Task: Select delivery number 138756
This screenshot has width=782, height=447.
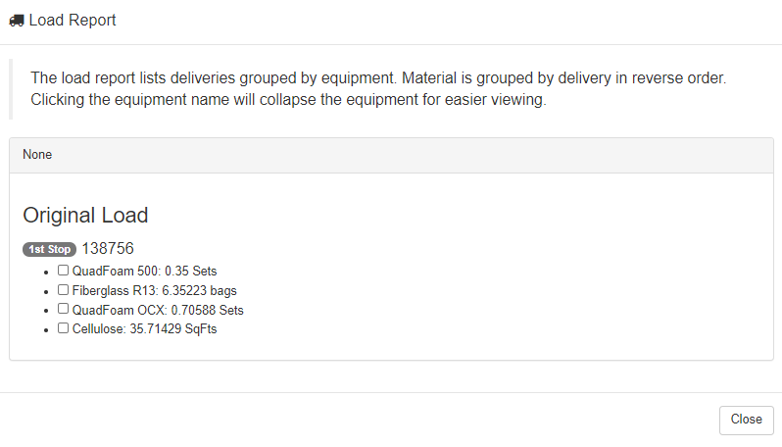Action: [108, 248]
